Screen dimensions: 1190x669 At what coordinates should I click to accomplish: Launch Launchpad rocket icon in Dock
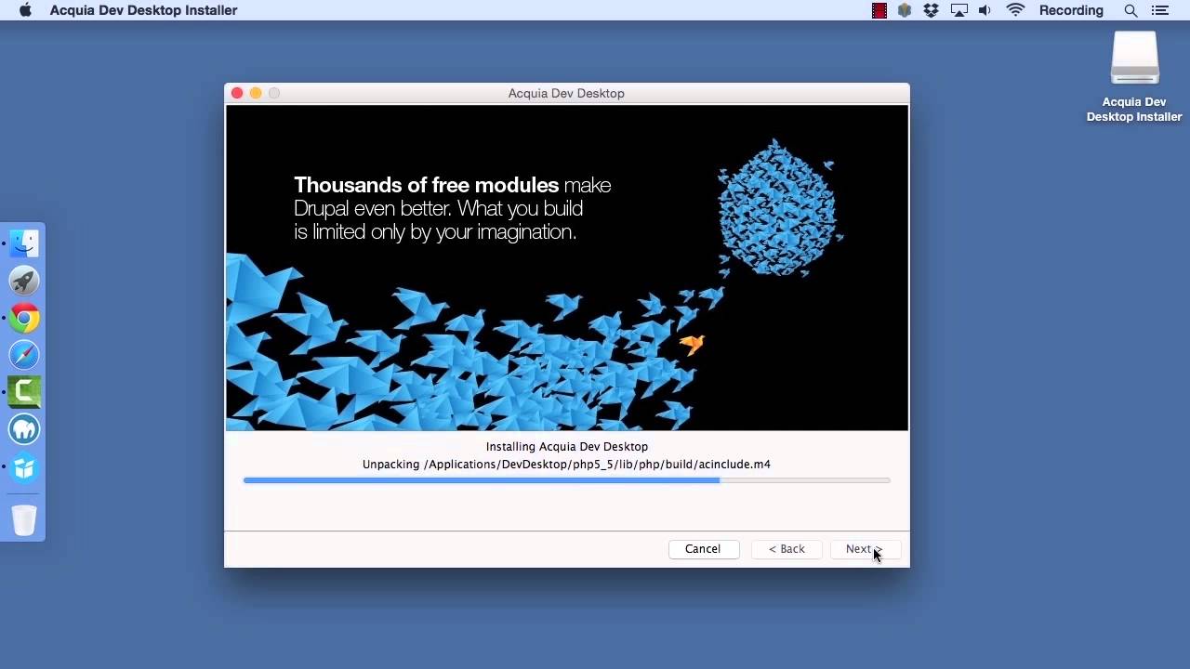[24, 281]
